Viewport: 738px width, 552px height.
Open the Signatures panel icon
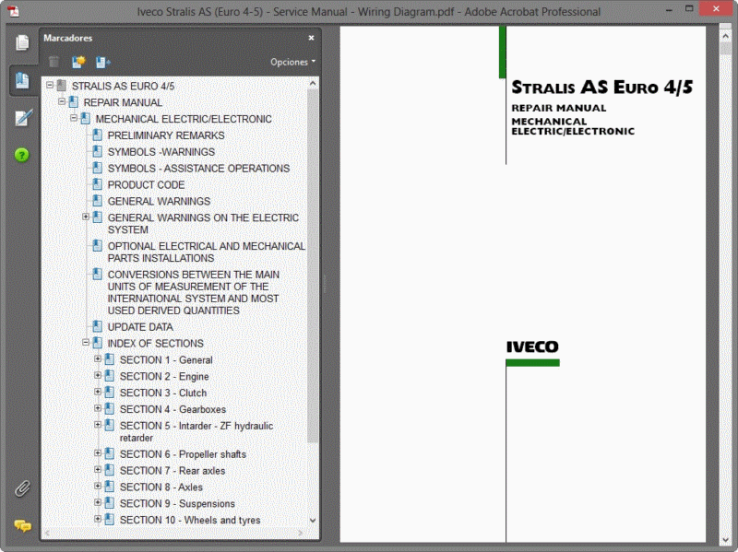click(22, 118)
